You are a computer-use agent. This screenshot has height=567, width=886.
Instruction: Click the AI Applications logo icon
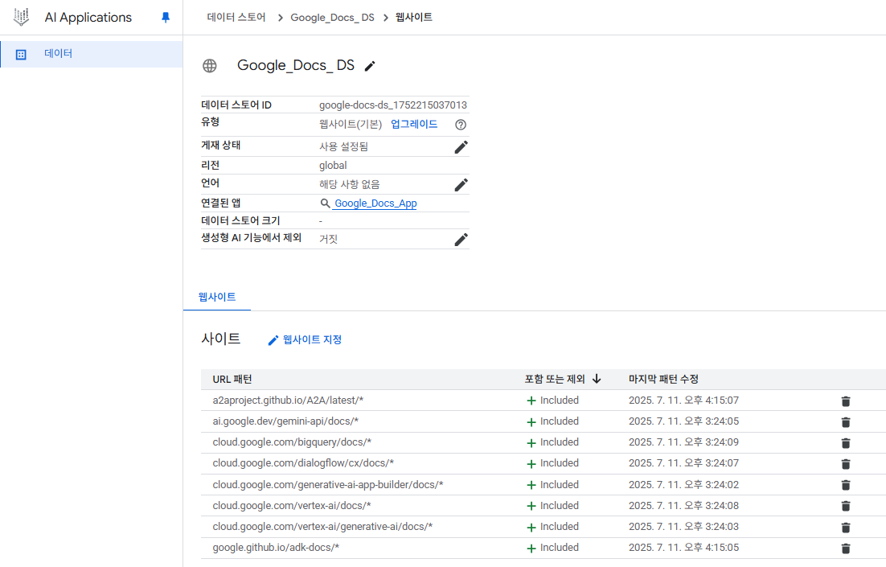coord(22,17)
